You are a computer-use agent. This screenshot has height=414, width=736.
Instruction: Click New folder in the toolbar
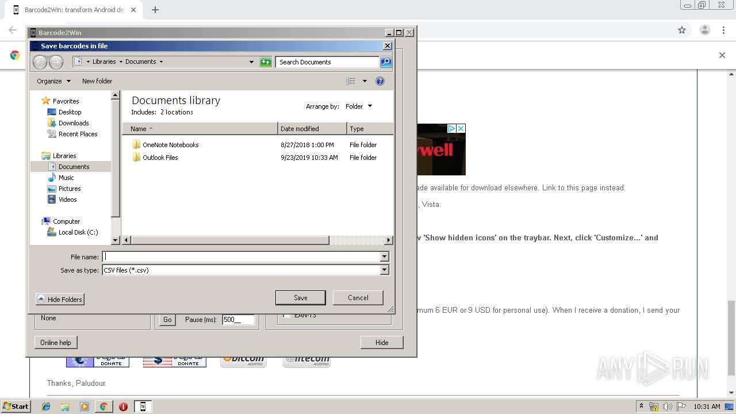(x=97, y=81)
